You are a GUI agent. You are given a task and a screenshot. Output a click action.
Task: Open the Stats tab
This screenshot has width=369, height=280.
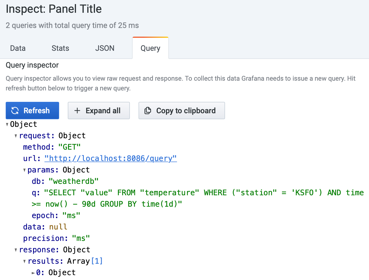pos(60,48)
